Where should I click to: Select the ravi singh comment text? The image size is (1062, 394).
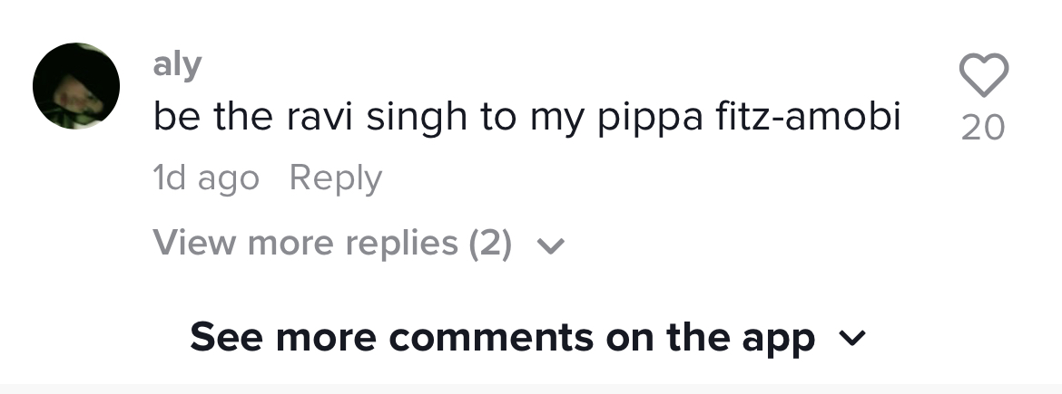527,117
